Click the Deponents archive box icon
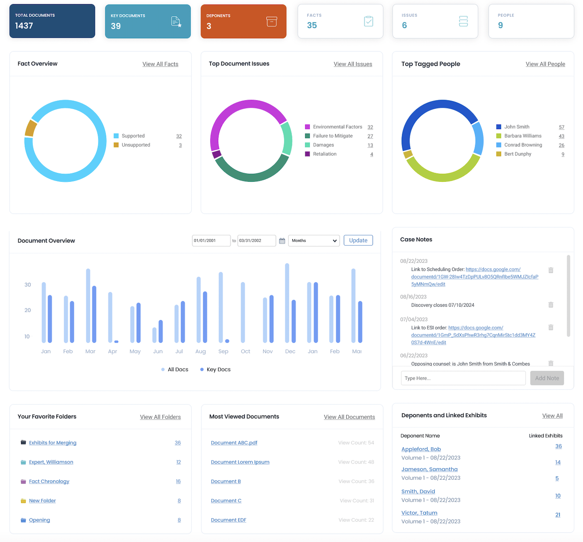This screenshot has width=583, height=542. [x=272, y=22]
